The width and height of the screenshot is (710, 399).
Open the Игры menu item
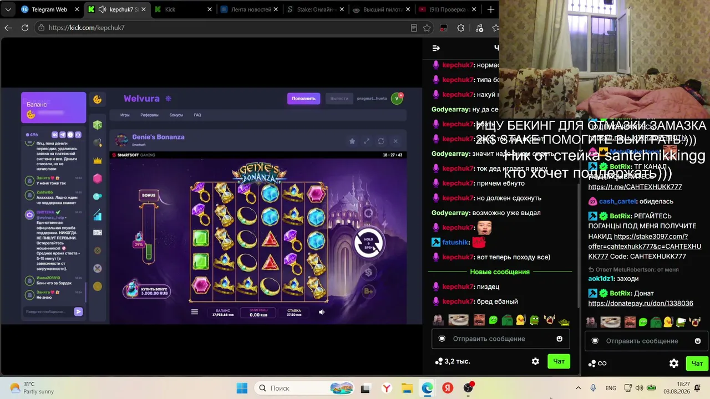[125, 115]
